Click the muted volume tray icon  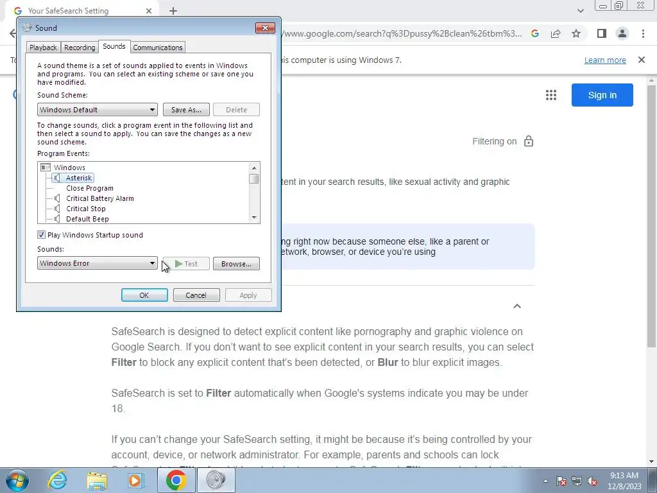pyautogui.click(x=592, y=481)
